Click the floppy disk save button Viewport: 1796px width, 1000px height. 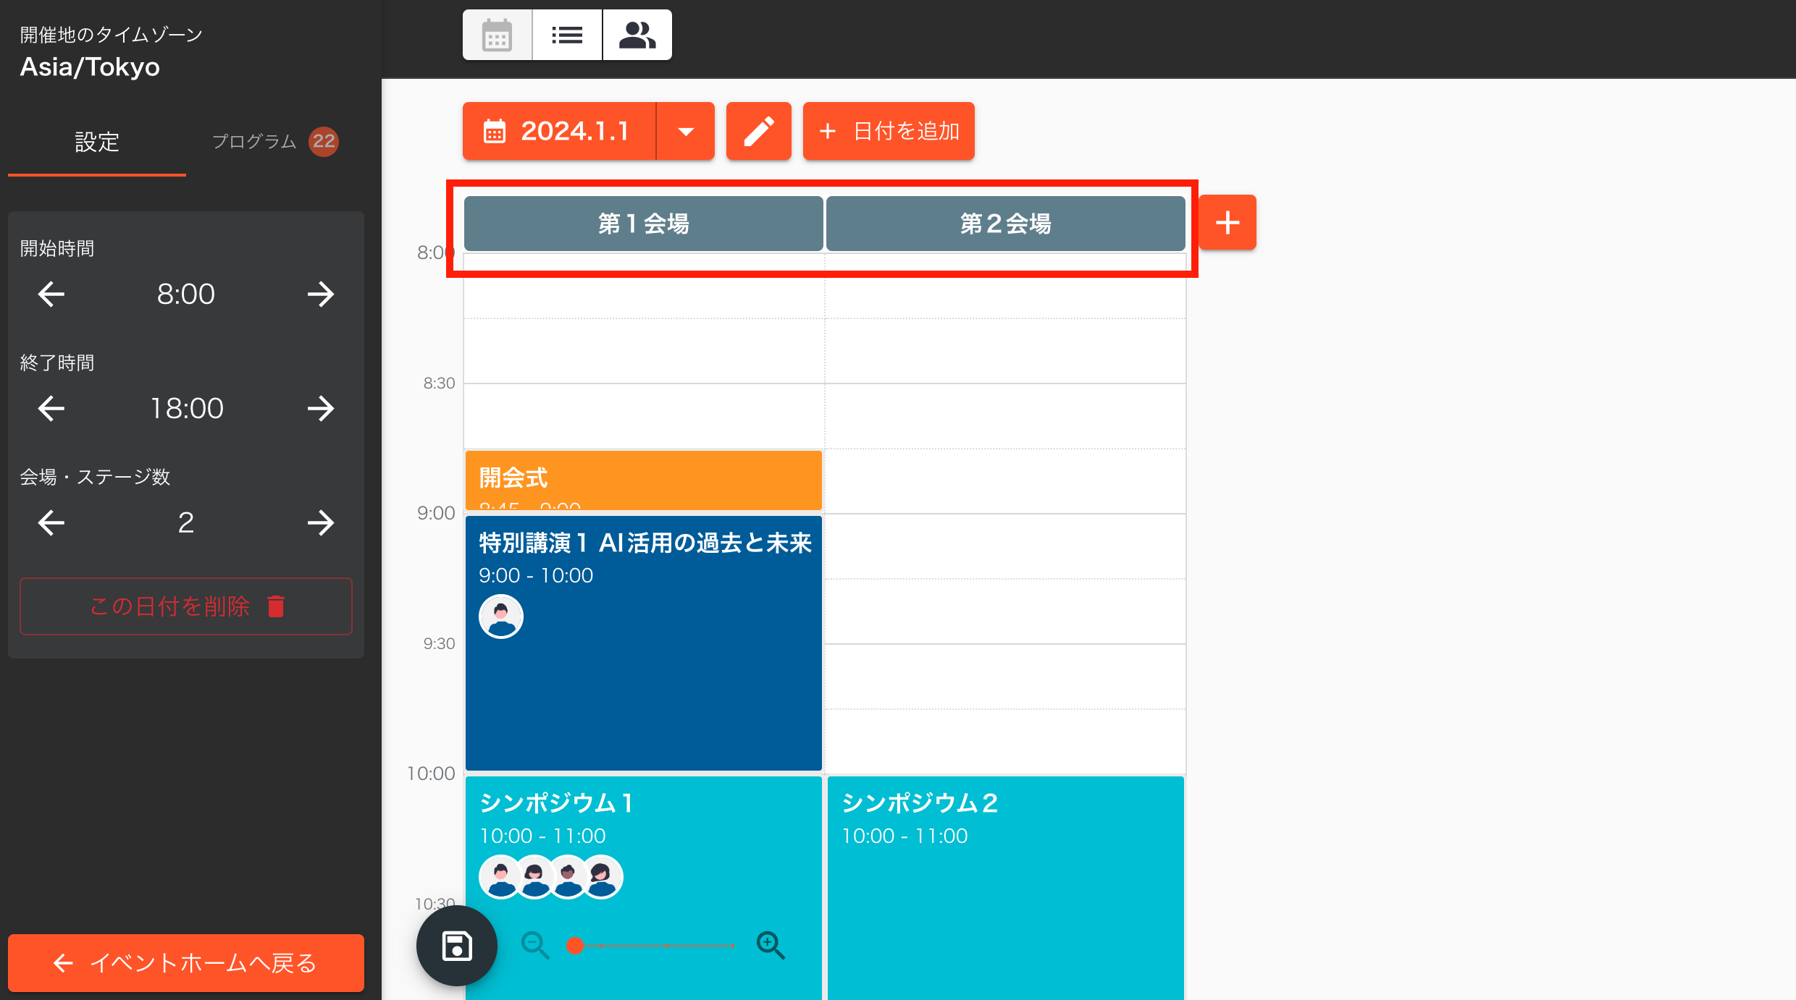point(457,946)
